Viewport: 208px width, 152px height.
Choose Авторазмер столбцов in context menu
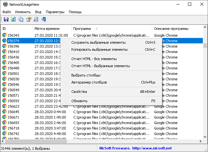pos(111,82)
